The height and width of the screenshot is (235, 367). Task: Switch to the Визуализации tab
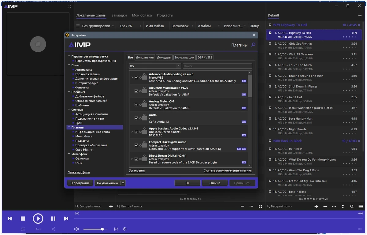point(184,58)
